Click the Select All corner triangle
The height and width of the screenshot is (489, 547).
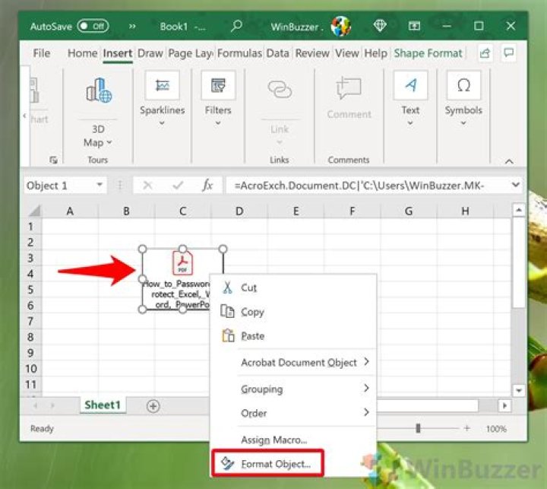(34, 211)
